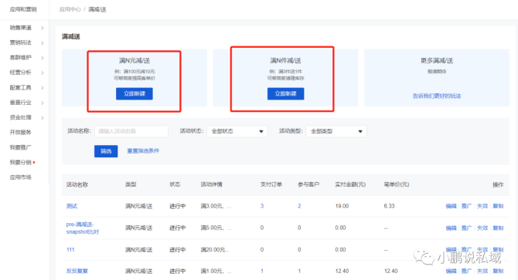
Task: Click 失效 for the 反反复复 activity
Action: [482, 271]
